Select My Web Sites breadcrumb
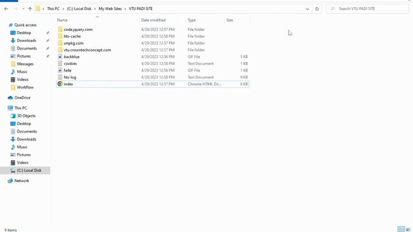 110,8
